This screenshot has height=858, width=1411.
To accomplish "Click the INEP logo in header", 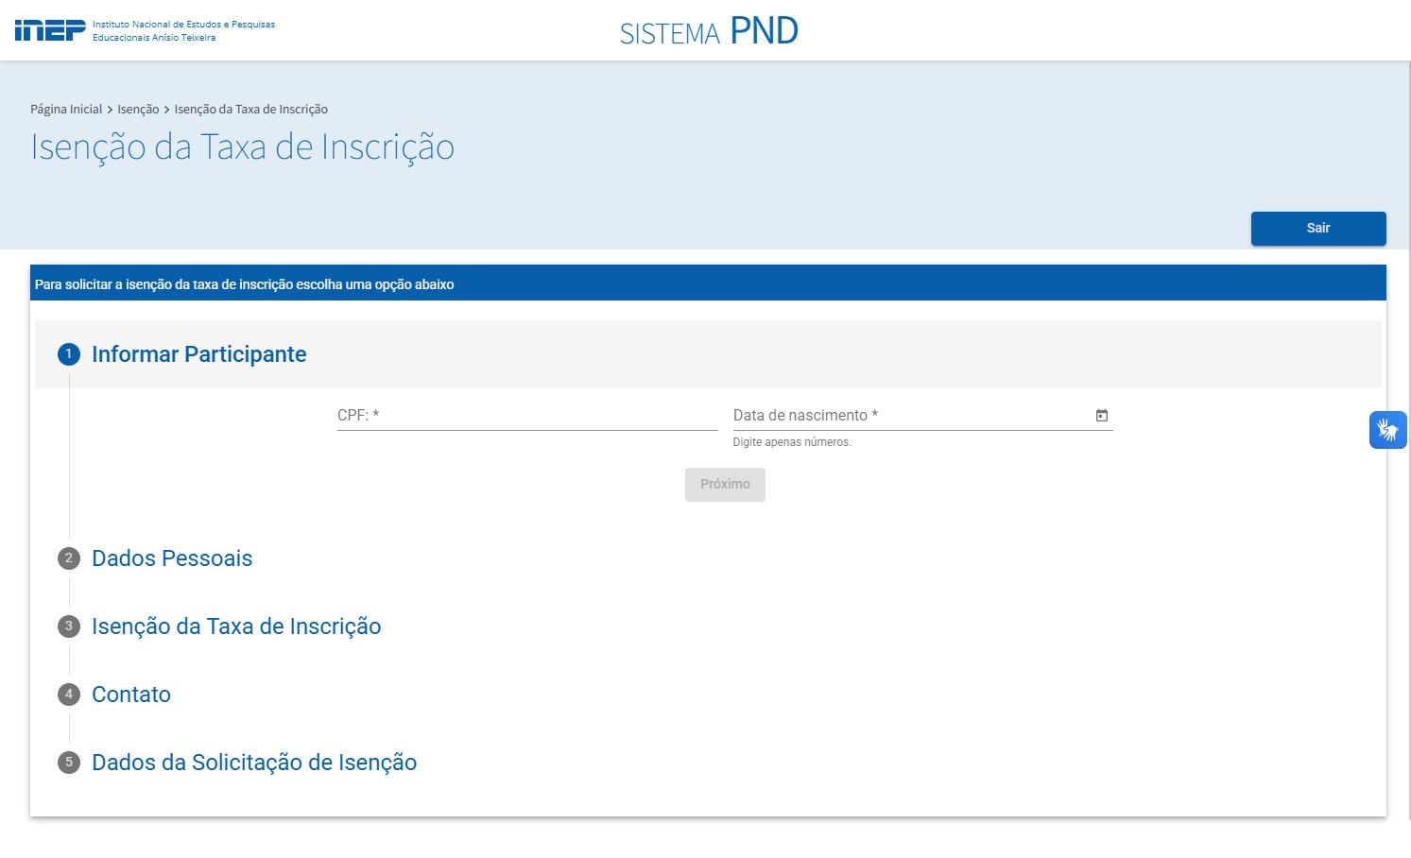I will coord(50,30).
